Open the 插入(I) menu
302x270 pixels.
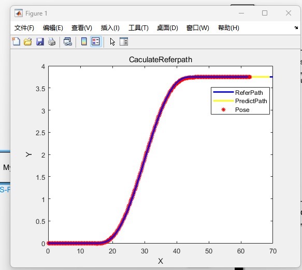(110, 28)
